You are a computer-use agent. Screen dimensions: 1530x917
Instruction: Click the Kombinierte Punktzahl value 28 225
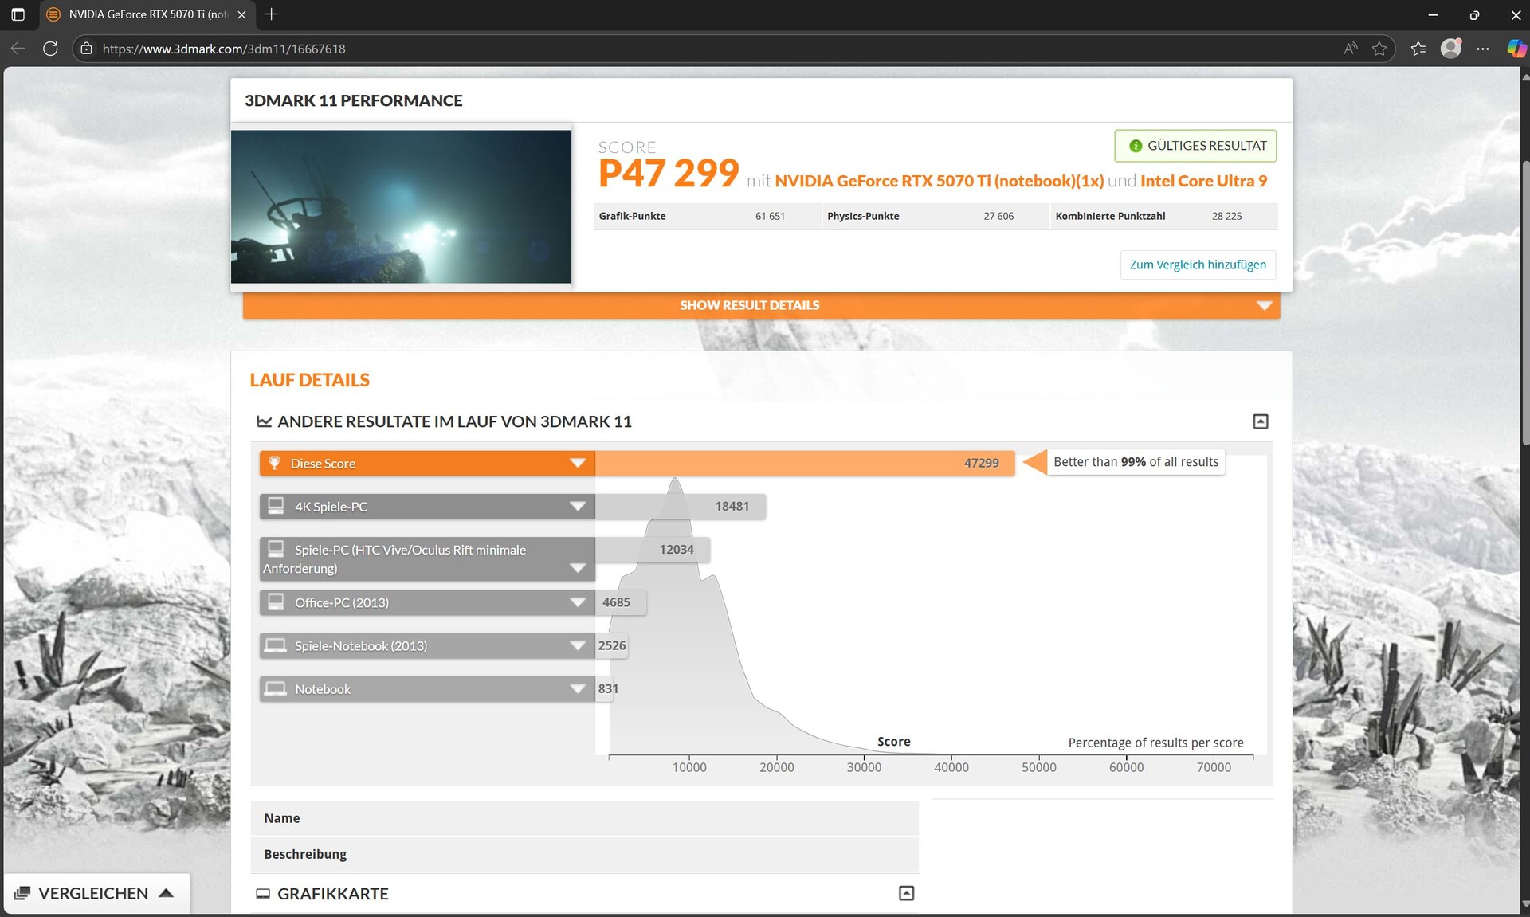coord(1226,216)
